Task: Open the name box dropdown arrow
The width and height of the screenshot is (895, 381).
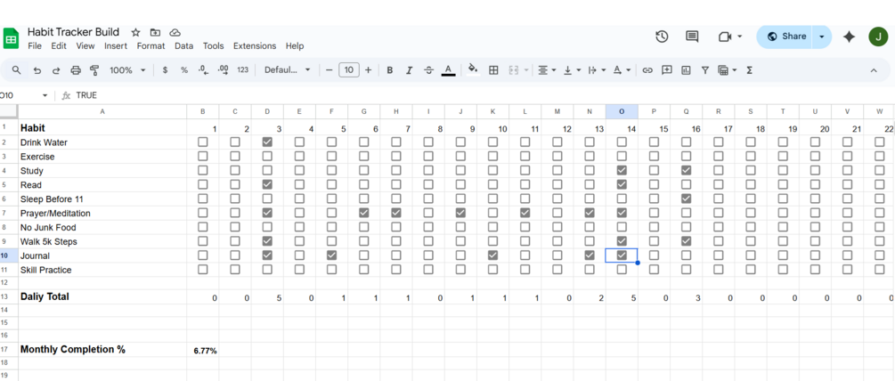Action: click(x=45, y=95)
